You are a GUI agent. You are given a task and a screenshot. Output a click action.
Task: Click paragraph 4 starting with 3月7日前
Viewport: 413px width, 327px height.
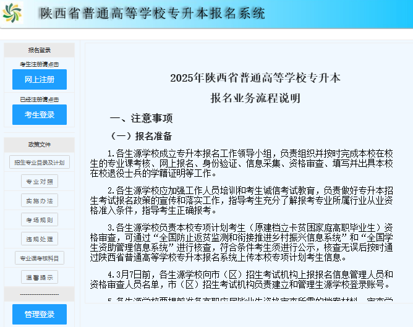tap(241, 279)
